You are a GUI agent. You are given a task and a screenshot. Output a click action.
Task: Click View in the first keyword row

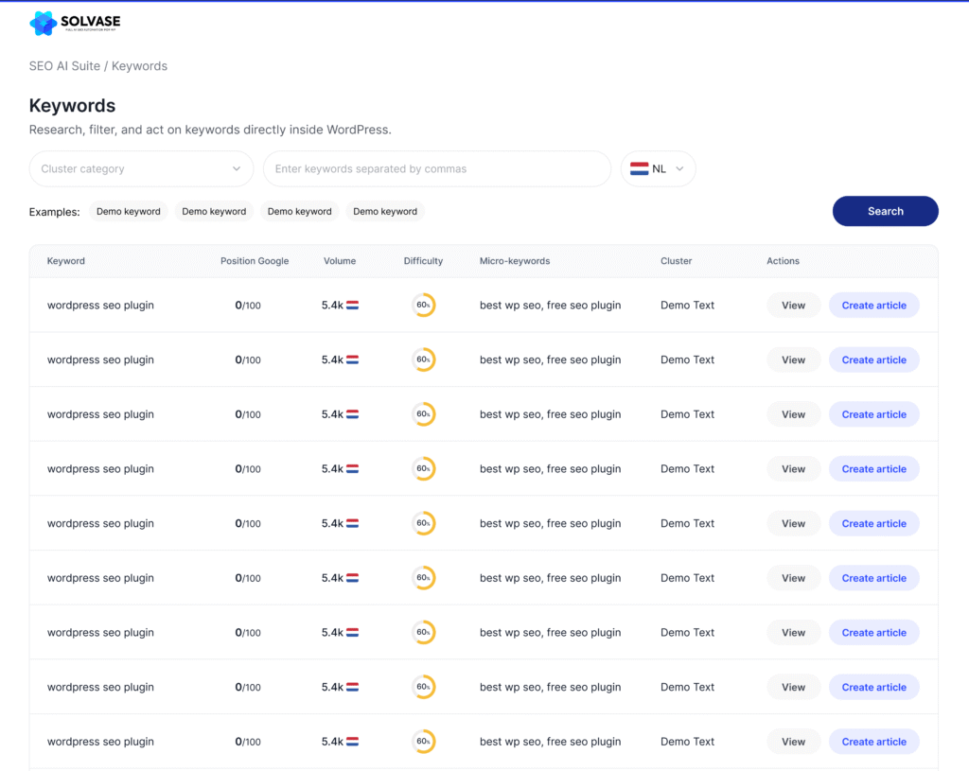[x=793, y=306]
